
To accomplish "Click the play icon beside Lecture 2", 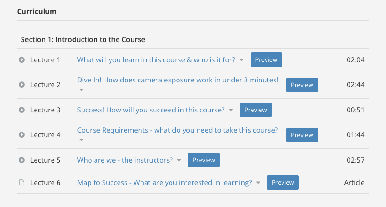I will coord(22,85).
